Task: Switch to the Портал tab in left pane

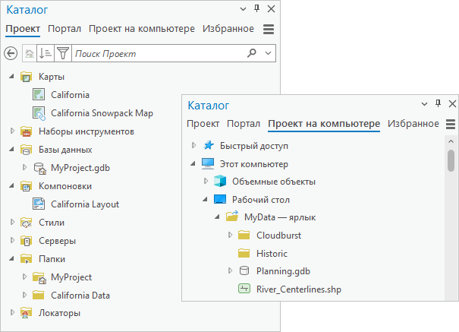Action: tap(64, 29)
